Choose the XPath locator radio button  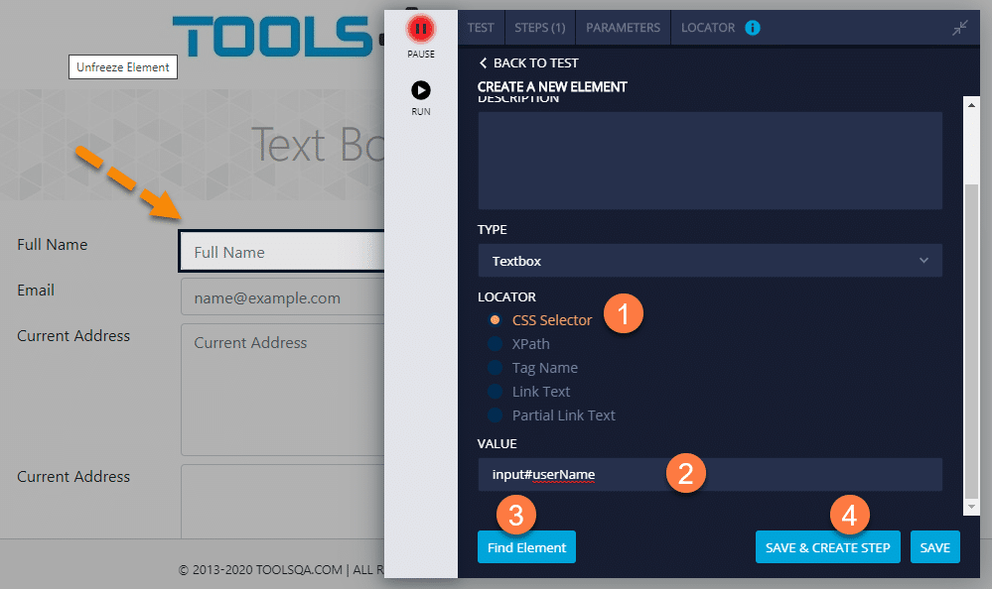click(x=495, y=344)
